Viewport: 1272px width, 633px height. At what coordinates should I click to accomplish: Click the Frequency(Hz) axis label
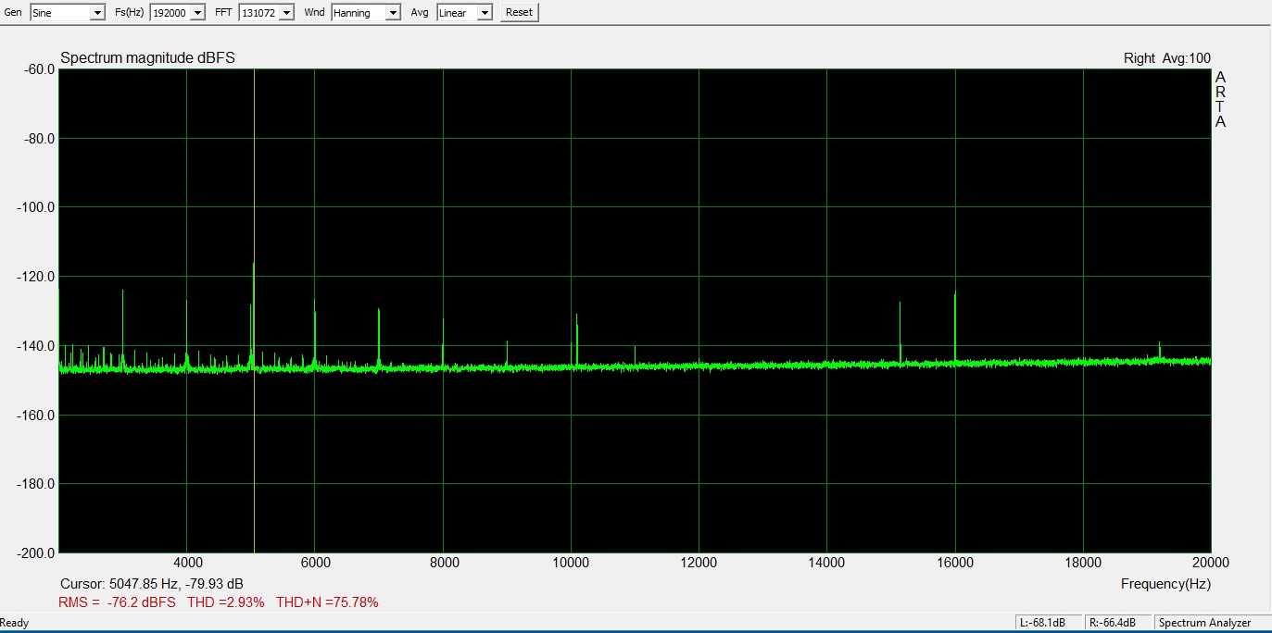click(x=1165, y=584)
